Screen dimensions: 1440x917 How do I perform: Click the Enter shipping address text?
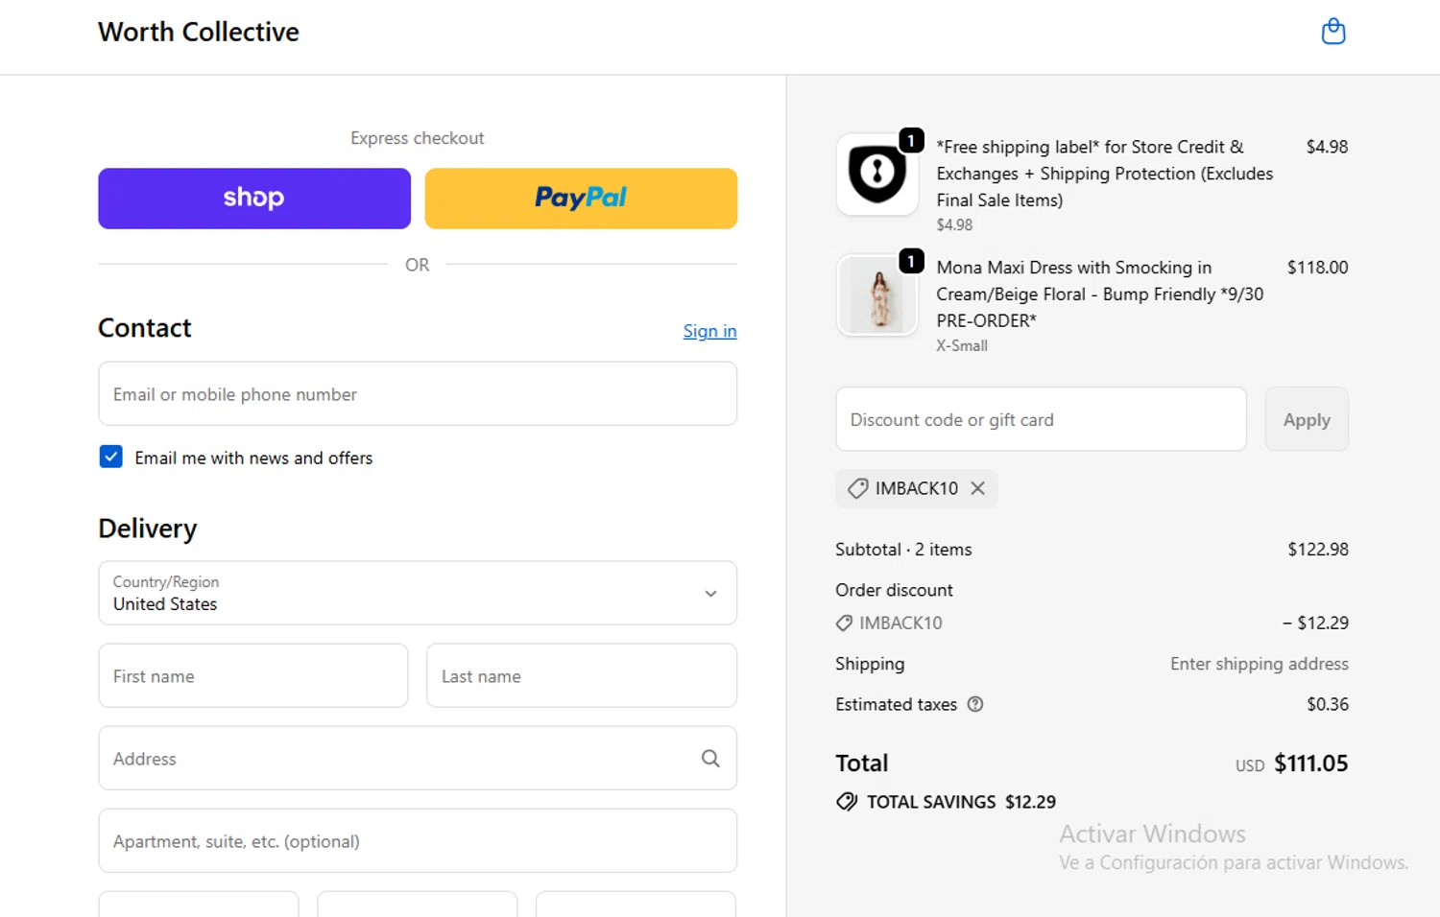pyautogui.click(x=1260, y=664)
